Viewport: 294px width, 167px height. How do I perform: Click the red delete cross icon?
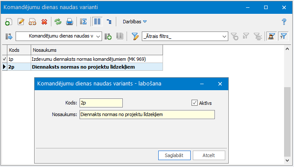click(44, 22)
